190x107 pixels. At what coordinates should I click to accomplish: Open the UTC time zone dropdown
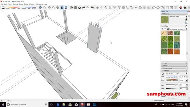(x=177, y=73)
